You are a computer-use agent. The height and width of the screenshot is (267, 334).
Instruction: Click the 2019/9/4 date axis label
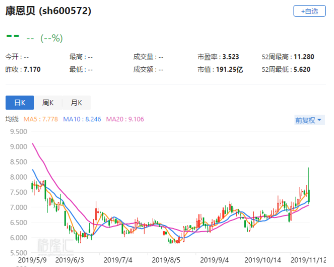tap(214, 260)
